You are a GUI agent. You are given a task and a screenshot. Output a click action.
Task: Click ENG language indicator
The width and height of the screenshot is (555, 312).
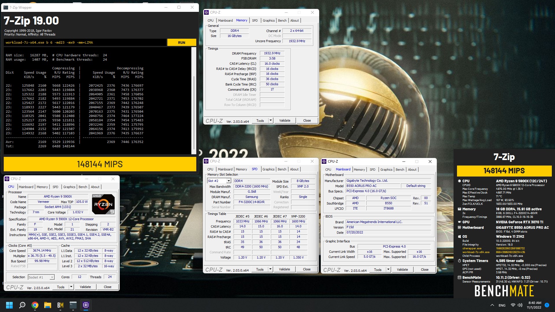502,305
